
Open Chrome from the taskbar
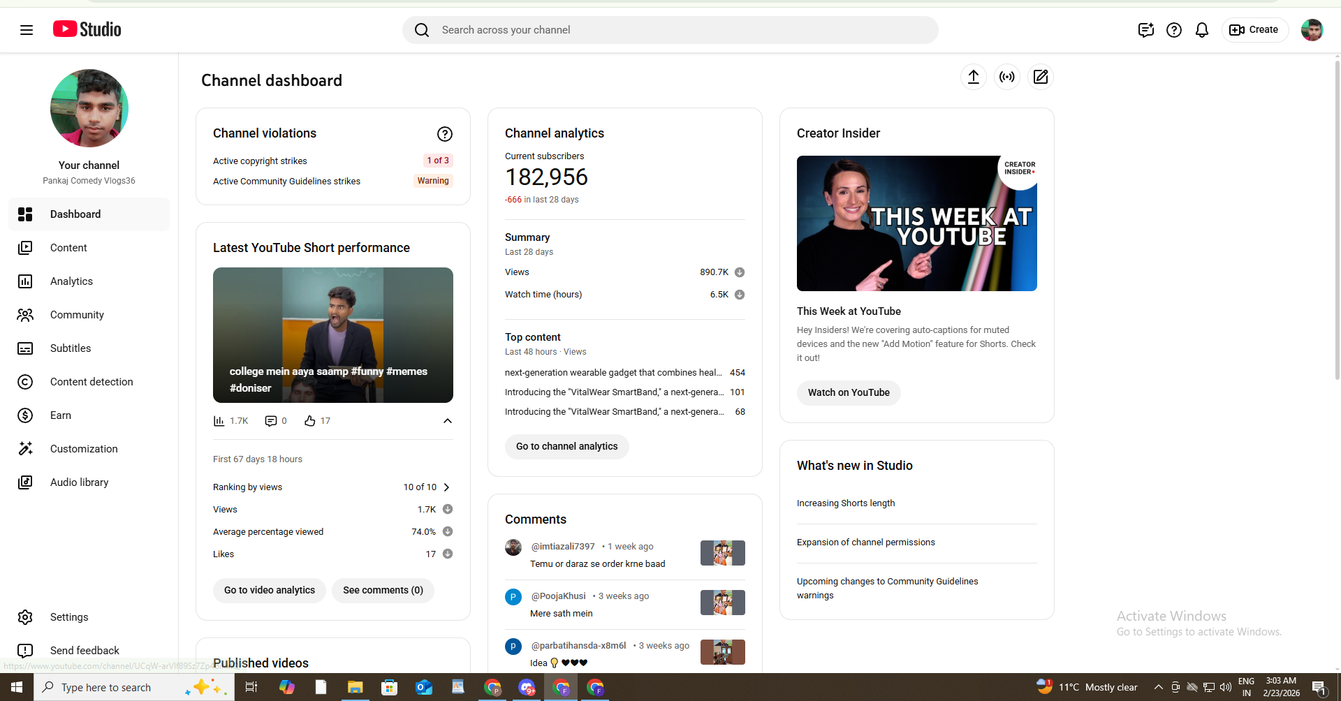click(x=492, y=687)
